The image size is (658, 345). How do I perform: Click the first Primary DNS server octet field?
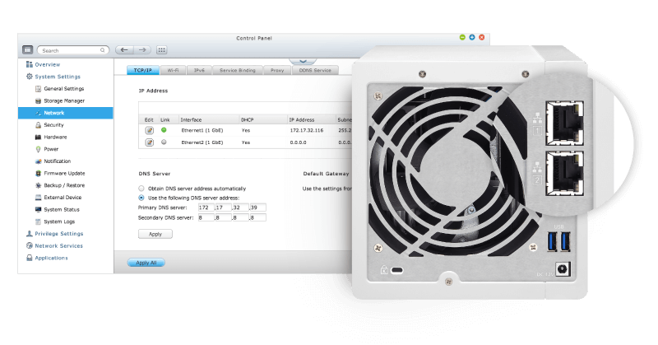[204, 207]
